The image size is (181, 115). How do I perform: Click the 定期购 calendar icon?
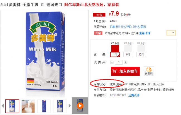point(149,70)
